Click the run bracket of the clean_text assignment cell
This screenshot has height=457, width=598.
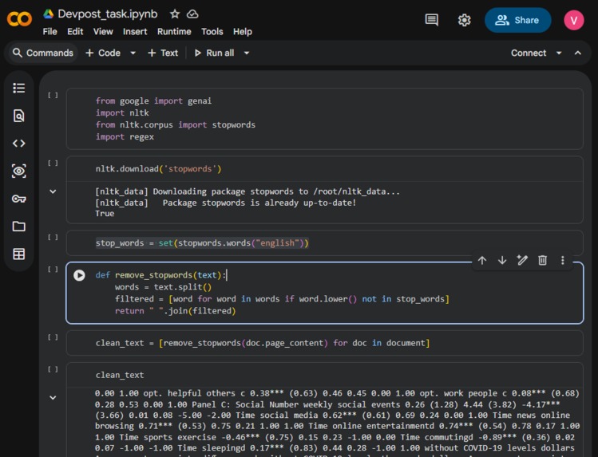(x=53, y=337)
